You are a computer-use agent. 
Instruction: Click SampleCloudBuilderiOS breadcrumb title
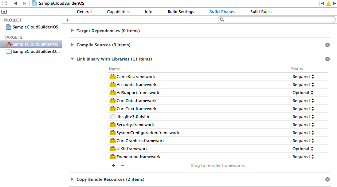pos(62,3)
